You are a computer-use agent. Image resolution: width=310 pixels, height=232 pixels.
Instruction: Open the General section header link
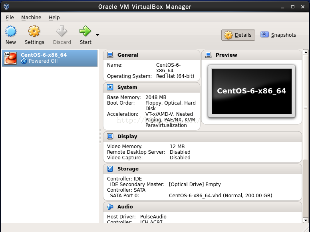[x=128, y=55]
